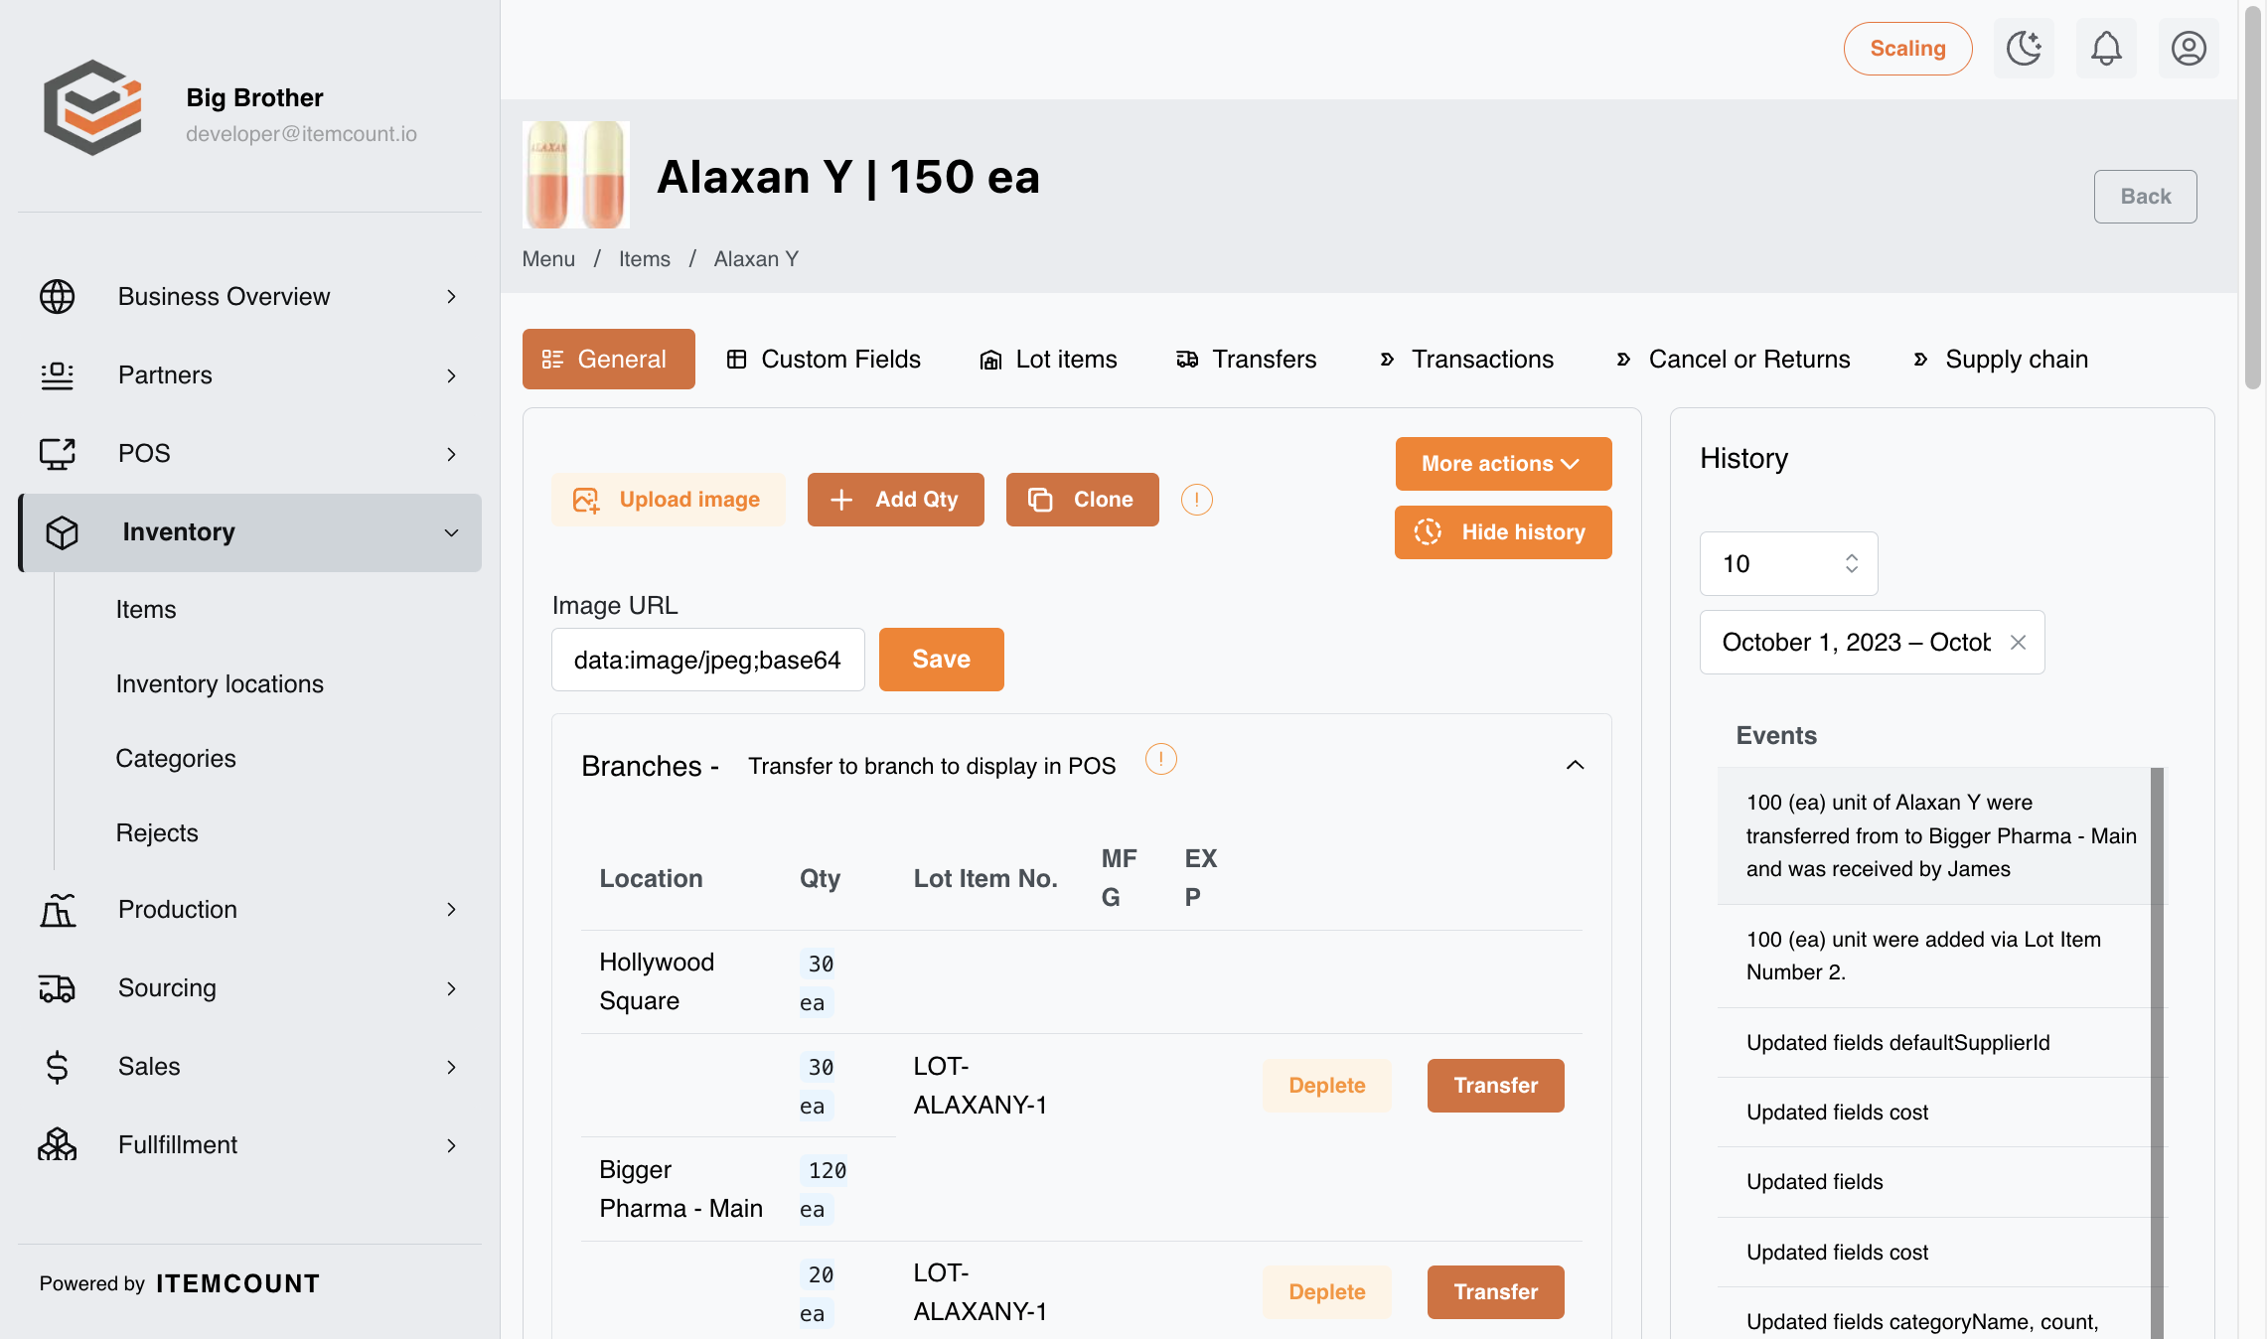Click Clone button
2267x1339 pixels.
[x=1082, y=500]
